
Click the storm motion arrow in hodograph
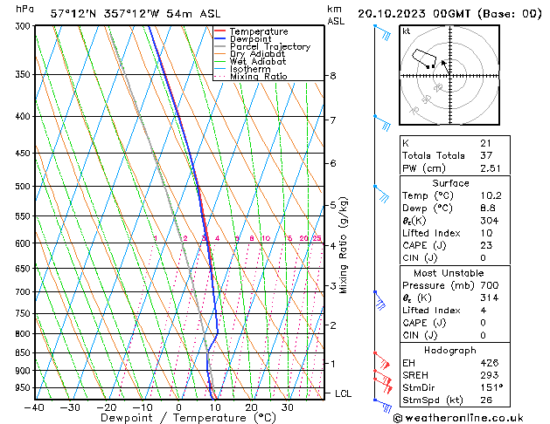(x=445, y=66)
